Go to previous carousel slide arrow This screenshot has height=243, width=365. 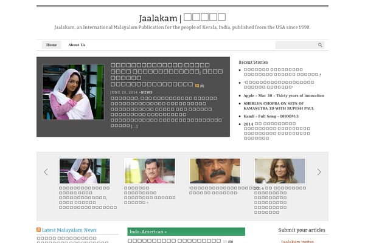pyautogui.click(x=46, y=172)
